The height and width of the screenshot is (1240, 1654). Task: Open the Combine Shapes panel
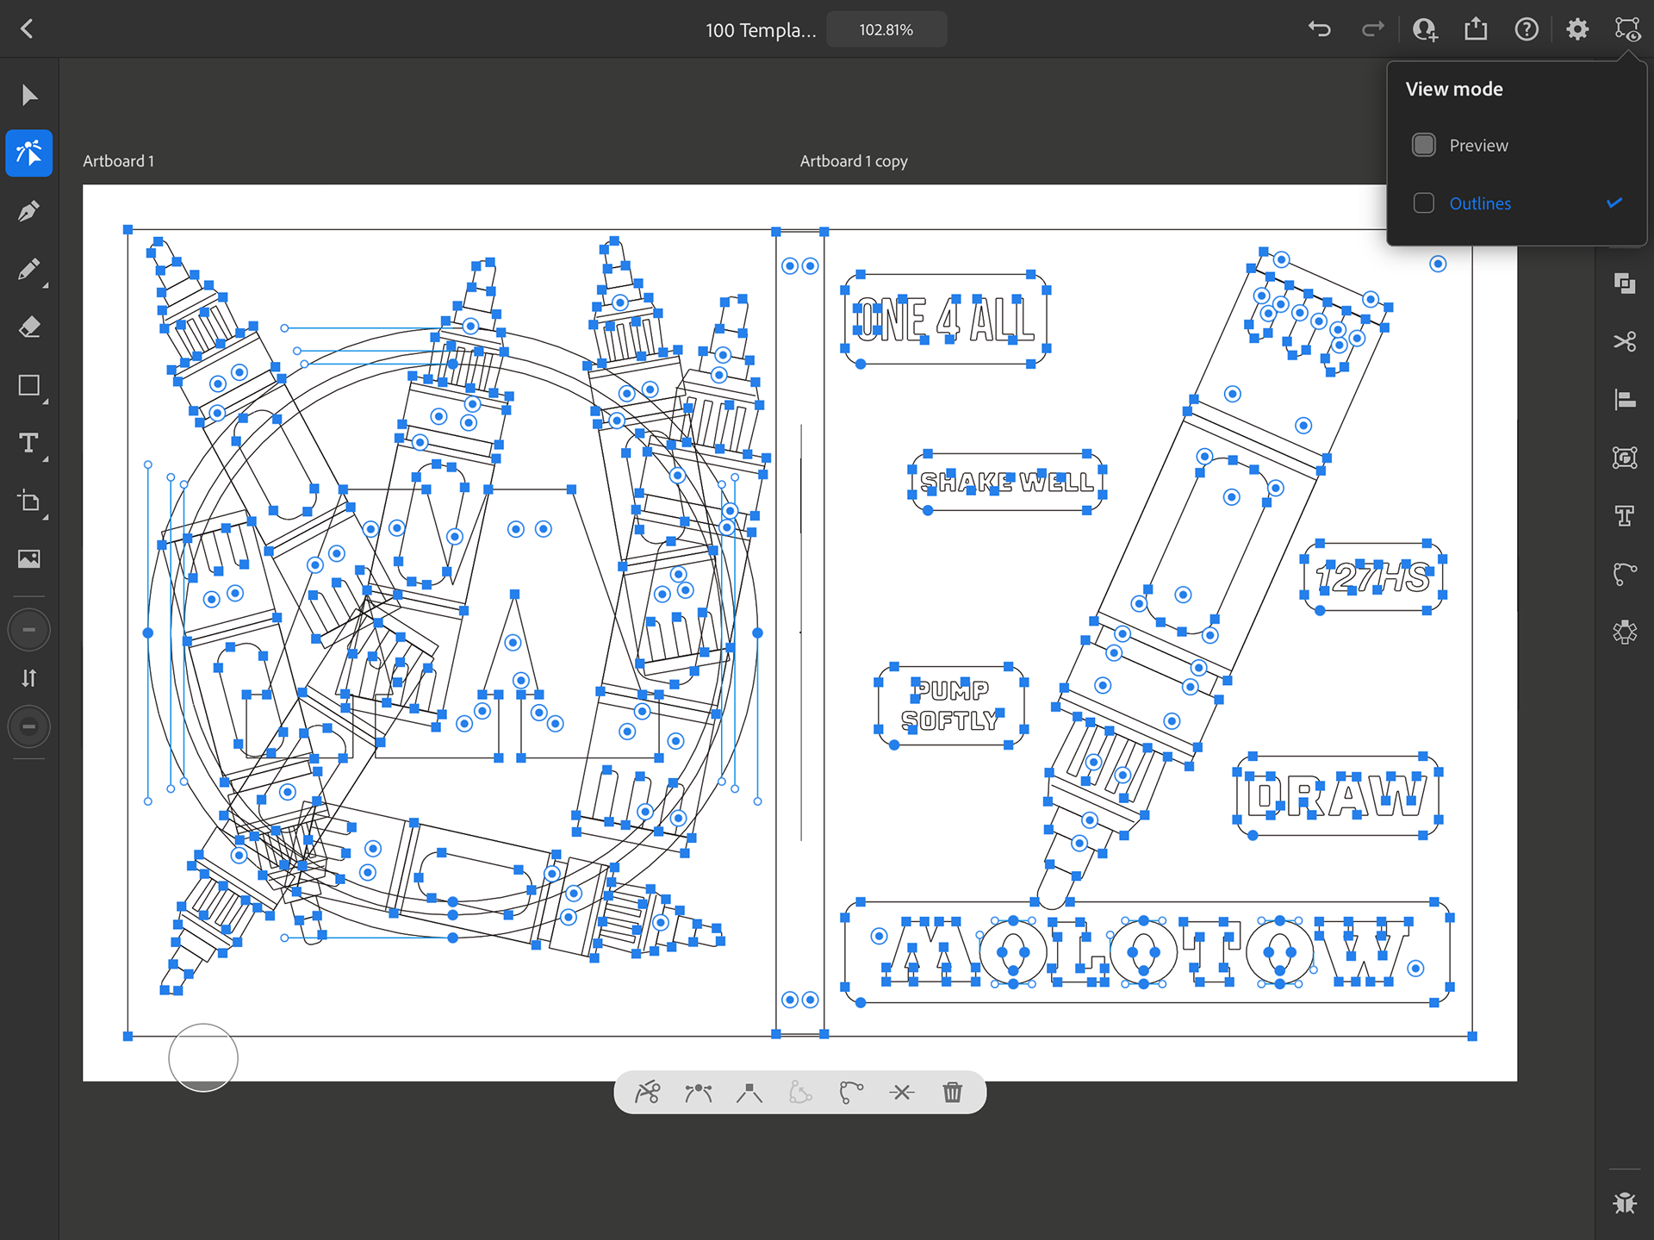click(x=1625, y=284)
